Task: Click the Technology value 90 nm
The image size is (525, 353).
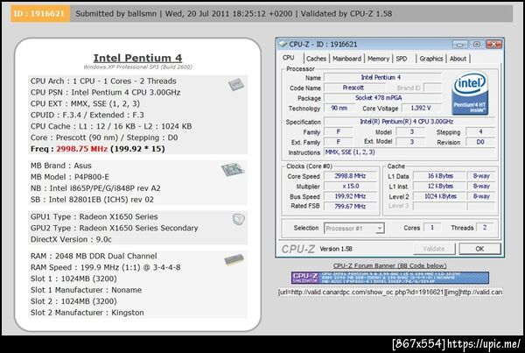Action: 339,108
